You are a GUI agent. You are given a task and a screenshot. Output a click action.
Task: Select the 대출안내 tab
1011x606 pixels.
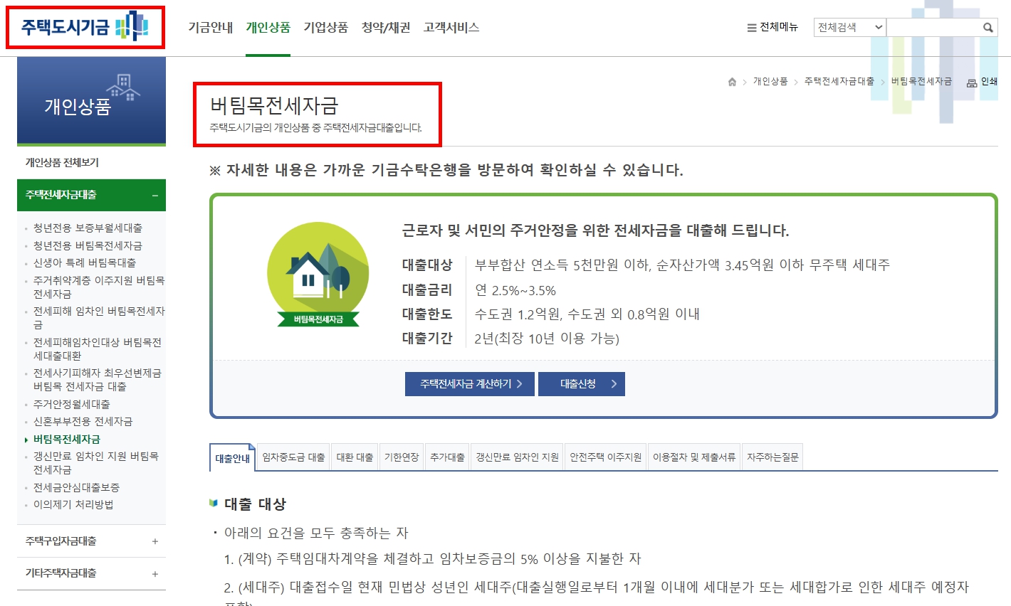point(232,458)
